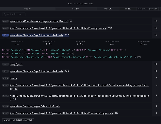Click 4% value on show_exceptions row

(x=157, y=95)
